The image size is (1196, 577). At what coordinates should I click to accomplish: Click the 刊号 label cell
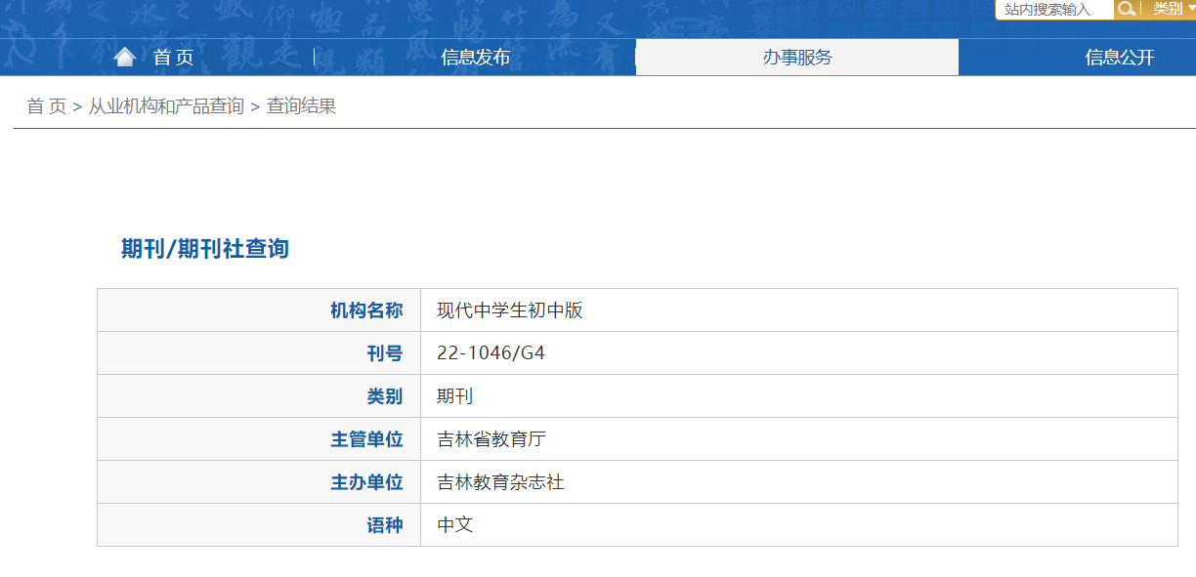coord(259,353)
